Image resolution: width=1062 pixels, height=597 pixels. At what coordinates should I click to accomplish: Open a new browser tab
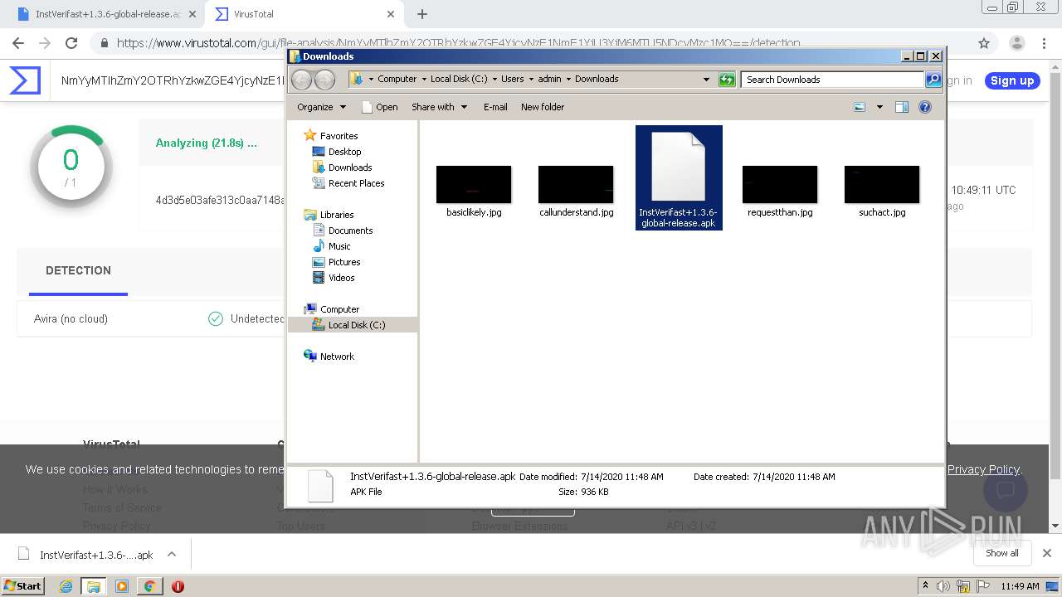click(x=421, y=14)
